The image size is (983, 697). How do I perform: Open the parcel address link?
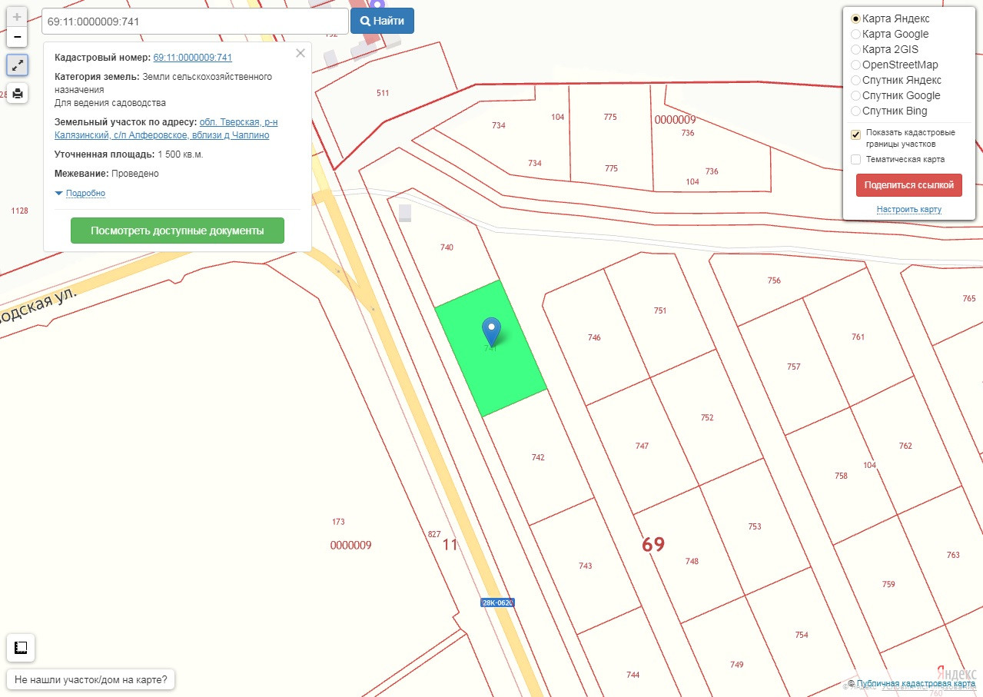(x=166, y=128)
